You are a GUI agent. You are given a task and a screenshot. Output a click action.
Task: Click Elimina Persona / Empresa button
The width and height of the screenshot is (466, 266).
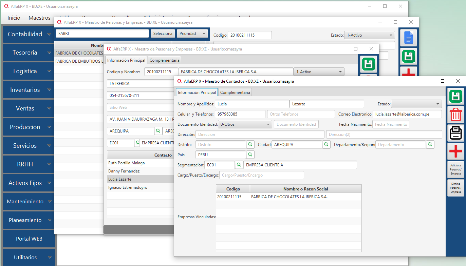[x=455, y=188]
